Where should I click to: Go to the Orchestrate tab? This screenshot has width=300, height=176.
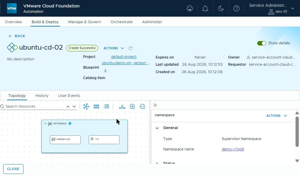point(122,22)
